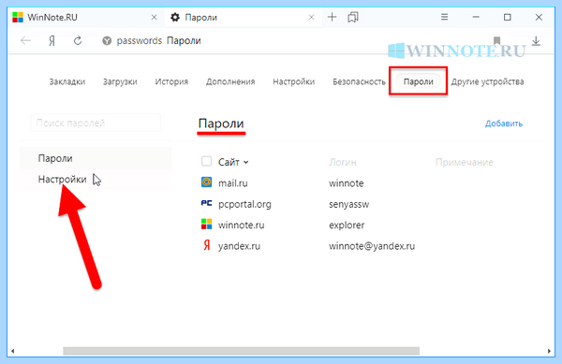Click the winnote.ru favicon
Screen dimensions: 562x364
point(206,225)
